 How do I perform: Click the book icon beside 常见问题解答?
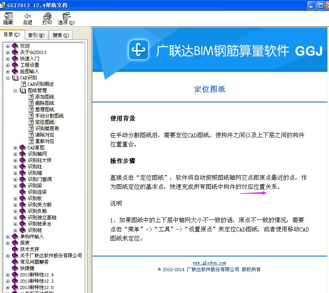click(15, 262)
